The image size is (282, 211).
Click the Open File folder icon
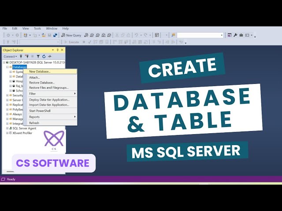[x=44, y=35]
